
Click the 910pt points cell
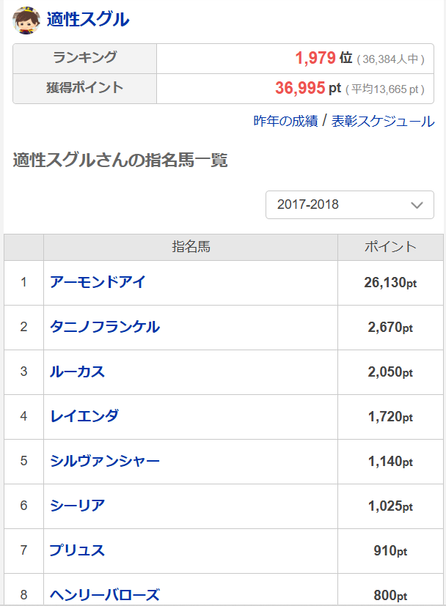[390, 551]
